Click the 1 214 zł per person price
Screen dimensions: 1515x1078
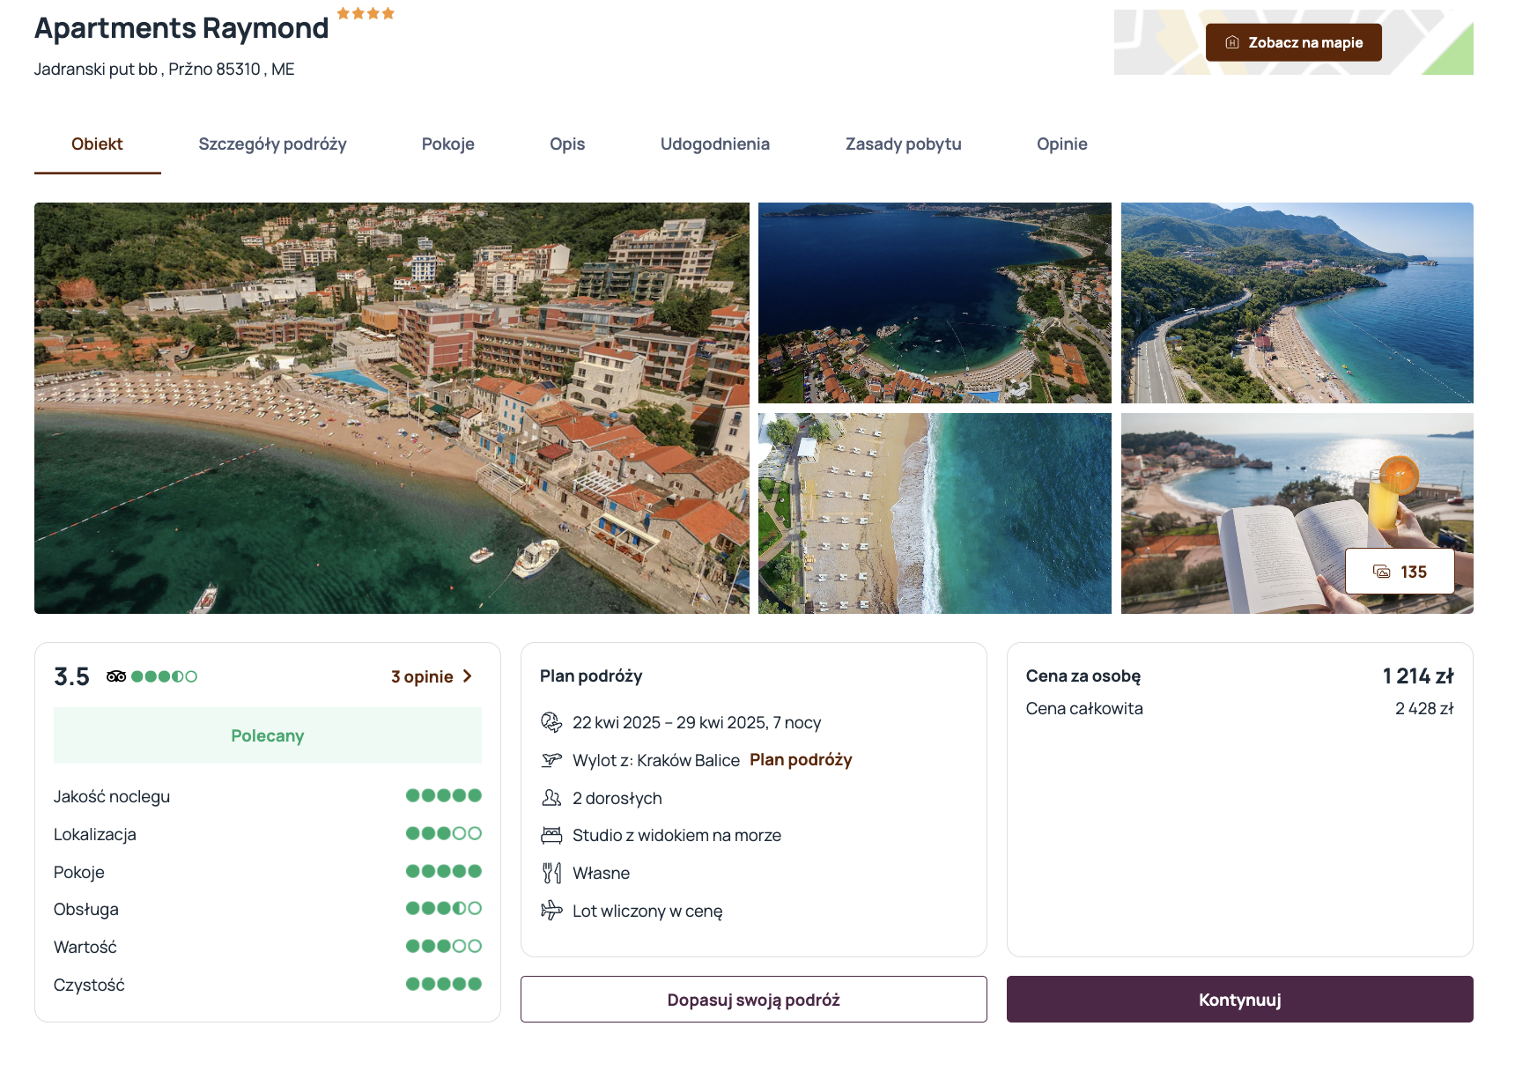(1418, 676)
